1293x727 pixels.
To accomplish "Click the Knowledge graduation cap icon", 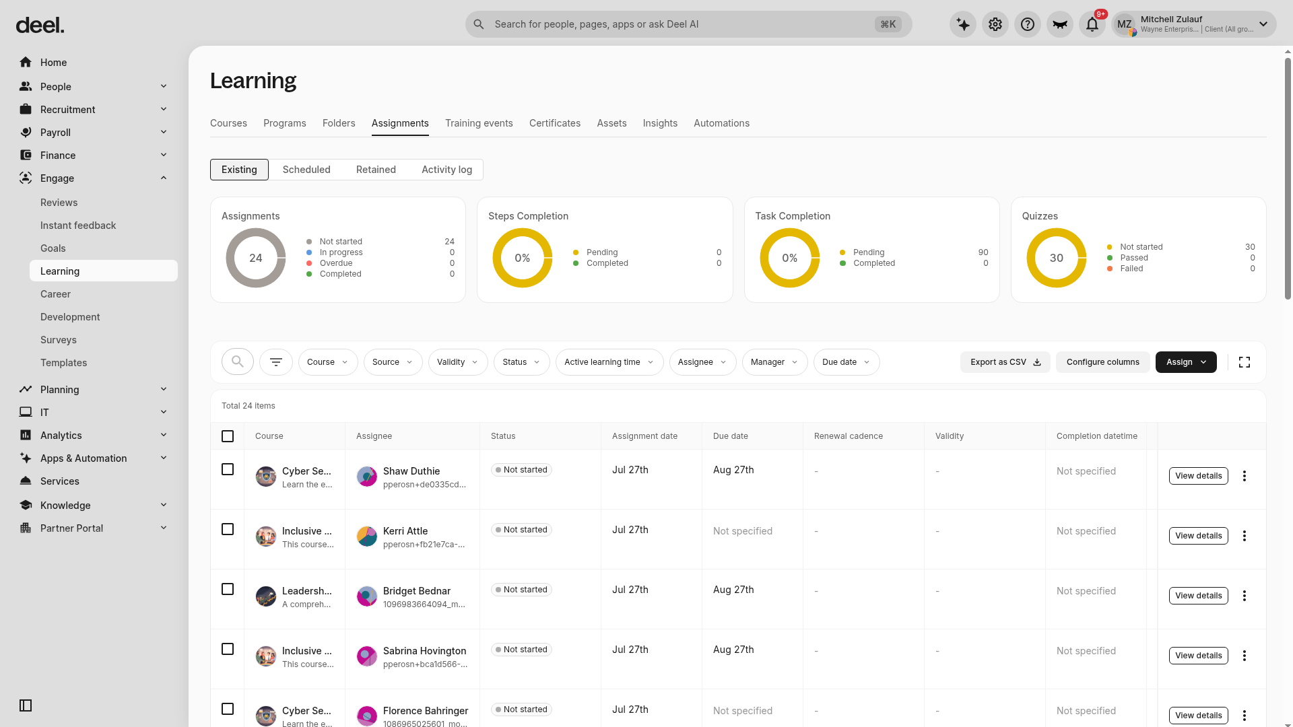I will pos(26,506).
